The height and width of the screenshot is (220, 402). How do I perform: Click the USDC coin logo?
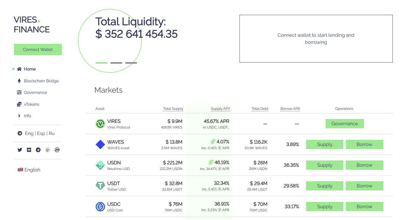(x=100, y=206)
